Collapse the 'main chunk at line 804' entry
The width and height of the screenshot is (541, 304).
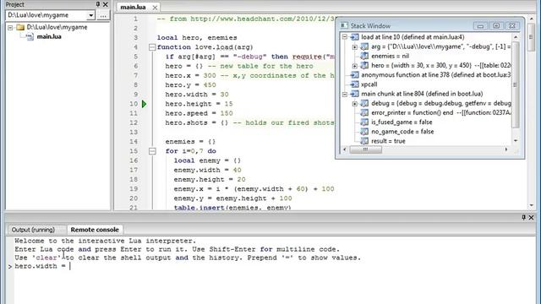[x=344, y=94]
